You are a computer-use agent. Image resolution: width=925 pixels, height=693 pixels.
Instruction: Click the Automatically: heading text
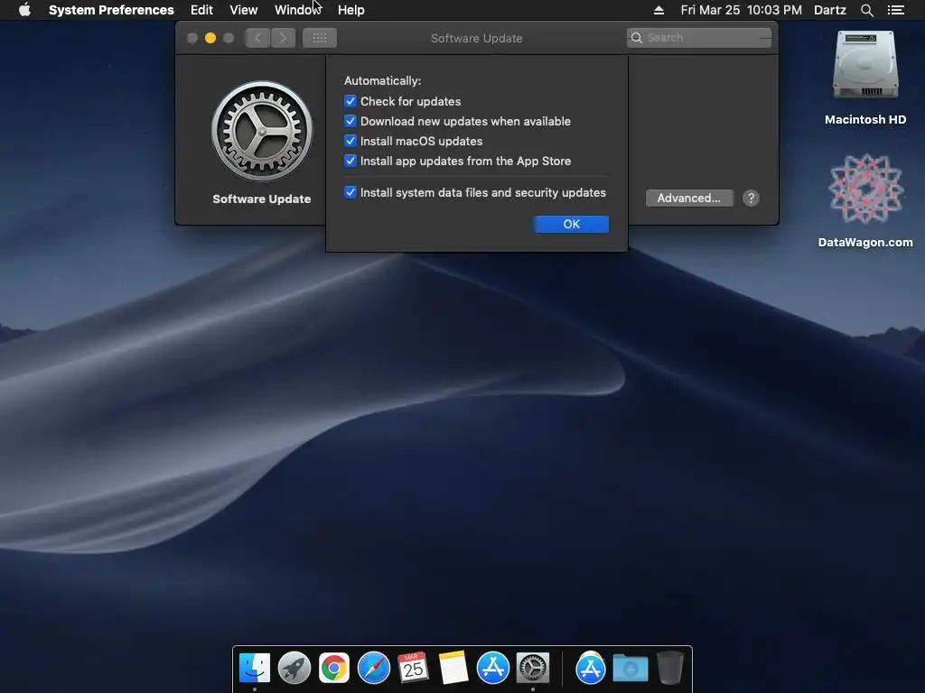click(x=382, y=80)
